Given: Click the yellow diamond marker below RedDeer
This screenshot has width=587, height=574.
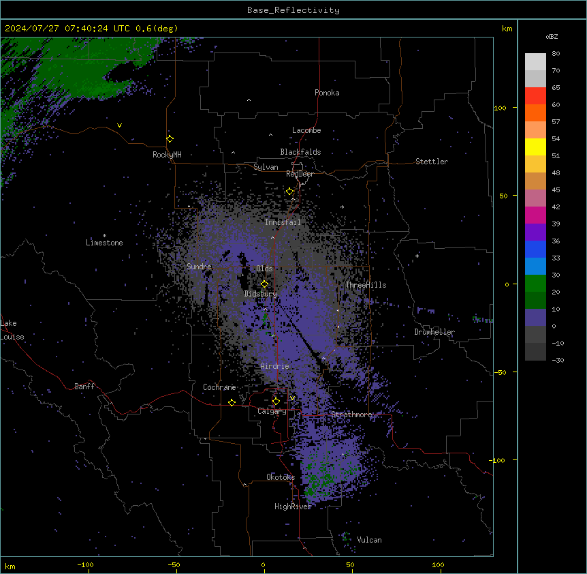Looking at the screenshot, I should 290,192.
